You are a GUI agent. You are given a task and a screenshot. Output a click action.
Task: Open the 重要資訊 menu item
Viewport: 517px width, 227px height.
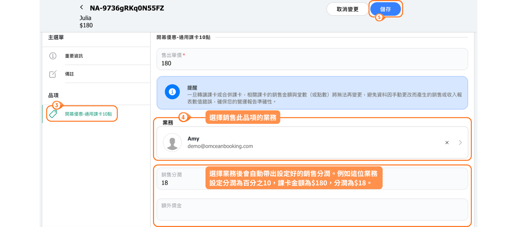click(x=74, y=56)
